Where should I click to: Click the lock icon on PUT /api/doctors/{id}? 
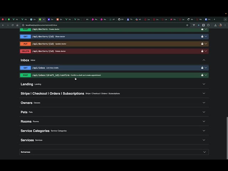(202, 43)
